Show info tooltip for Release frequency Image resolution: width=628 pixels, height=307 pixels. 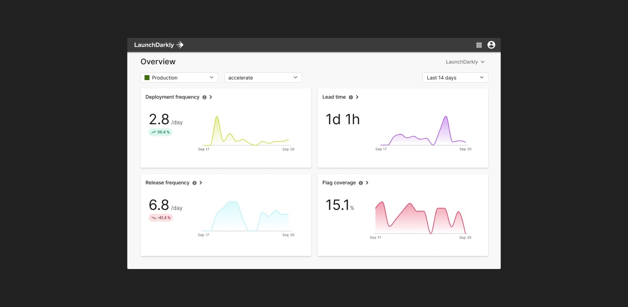(195, 183)
